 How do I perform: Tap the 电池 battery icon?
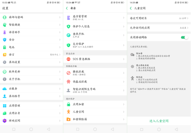pyautogui.click(x=4, y=47)
